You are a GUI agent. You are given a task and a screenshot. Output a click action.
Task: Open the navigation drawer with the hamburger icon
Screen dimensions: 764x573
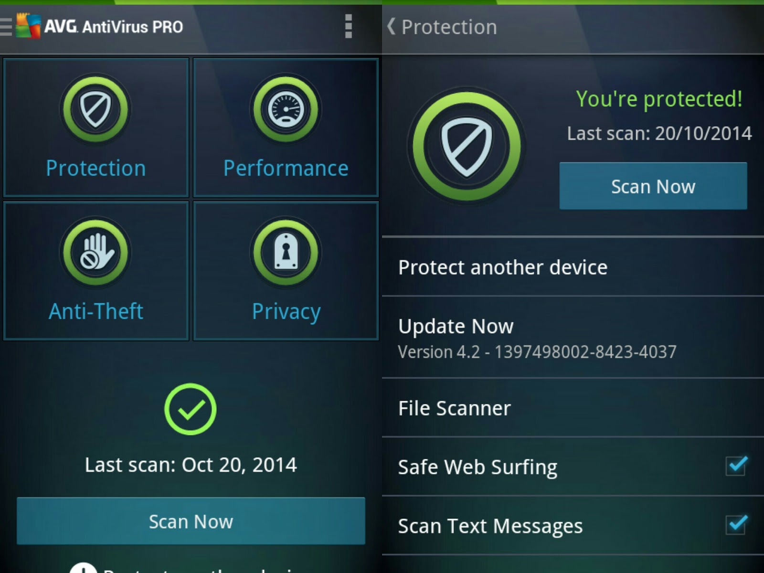pos(6,26)
